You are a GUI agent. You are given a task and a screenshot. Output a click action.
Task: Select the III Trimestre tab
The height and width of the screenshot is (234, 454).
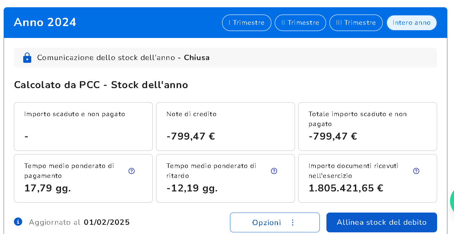[x=356, y=23]
